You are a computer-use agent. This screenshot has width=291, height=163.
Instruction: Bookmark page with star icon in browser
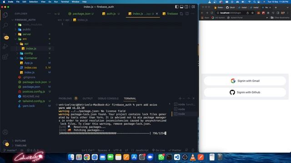(253, 13)
